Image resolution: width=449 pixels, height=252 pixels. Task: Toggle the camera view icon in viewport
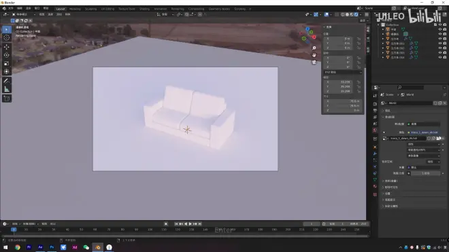[x=314, y=62]
